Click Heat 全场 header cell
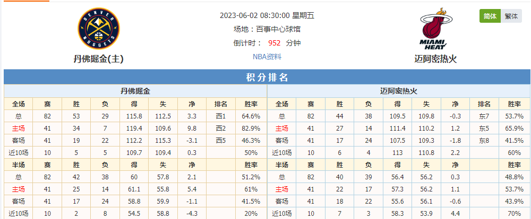This screenshot has height=219, width=531. (282, 104)
